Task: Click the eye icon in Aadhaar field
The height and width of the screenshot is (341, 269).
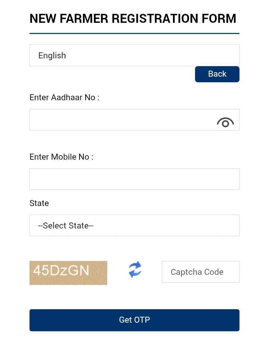Action: (x=225, y=122)
